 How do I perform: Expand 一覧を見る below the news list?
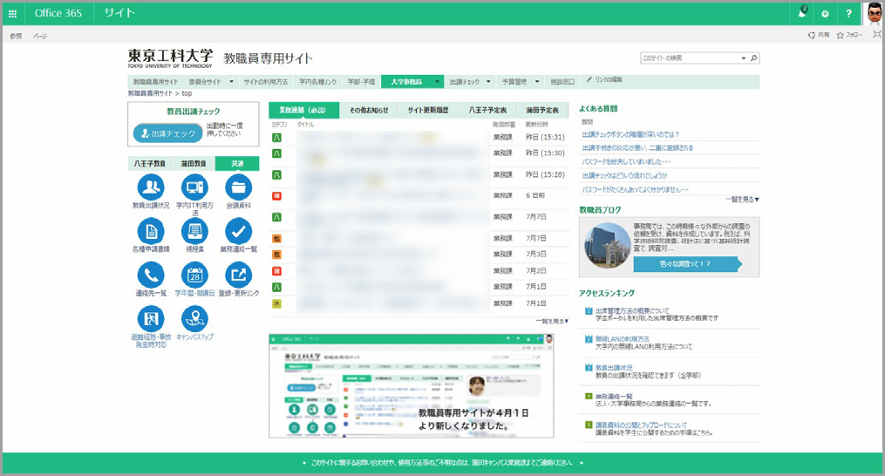552,322
